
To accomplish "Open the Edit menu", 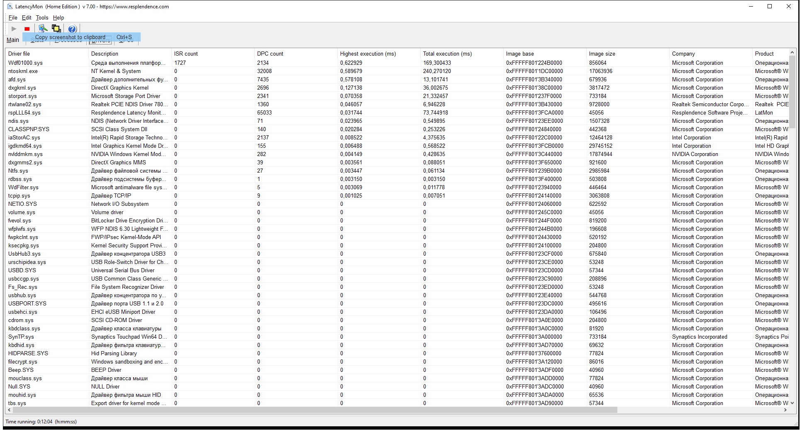I will (27, 17).
